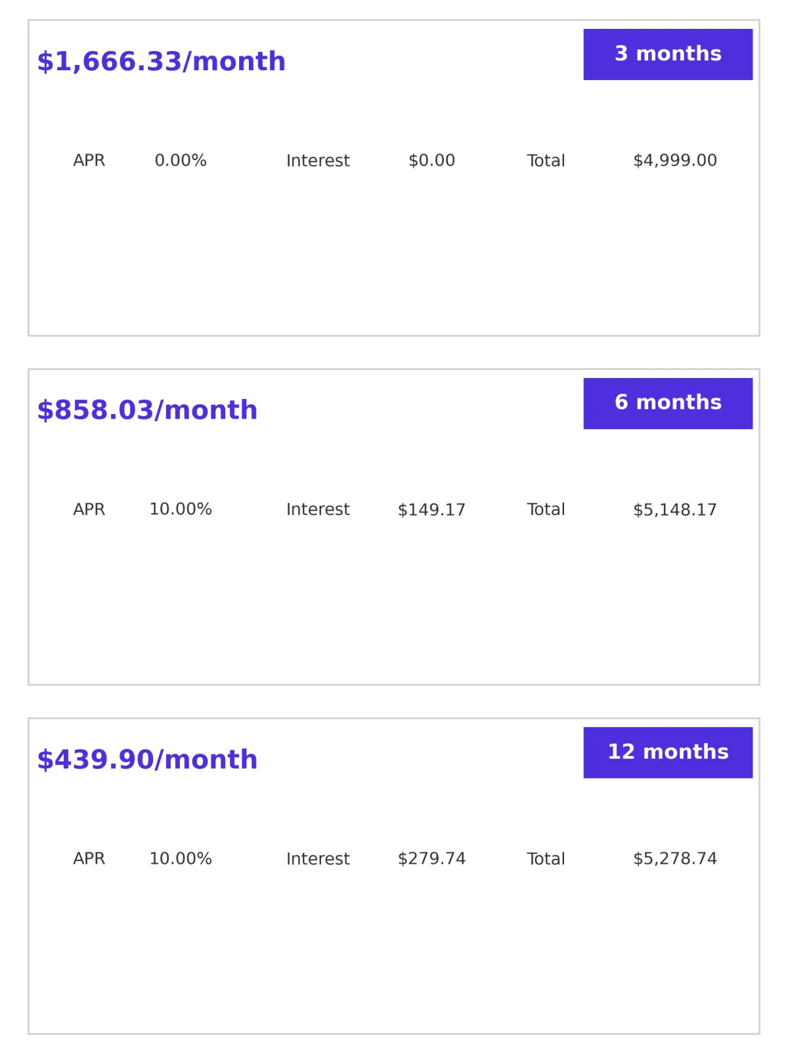Click the 10.00% APR in 6-month plan
This screenshot has width=788, height=1054.
[x=181, y=510]
